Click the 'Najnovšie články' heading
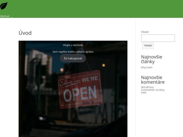 tap(152, 59)
